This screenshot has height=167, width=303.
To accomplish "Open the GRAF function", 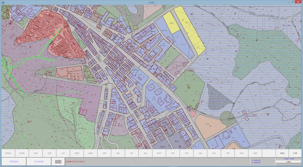I will (77, 153).
